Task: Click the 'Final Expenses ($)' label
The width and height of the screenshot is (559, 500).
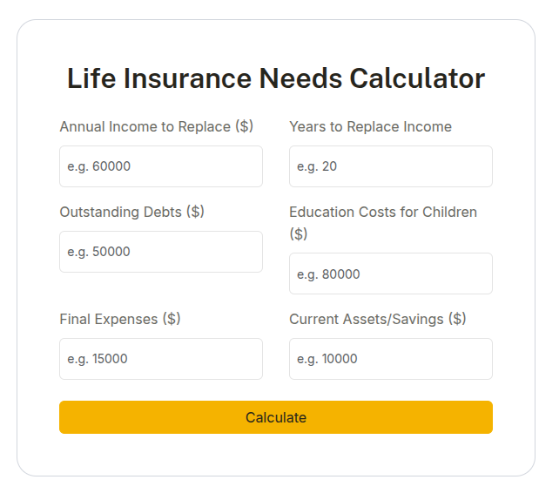Action: coord(120,319)
